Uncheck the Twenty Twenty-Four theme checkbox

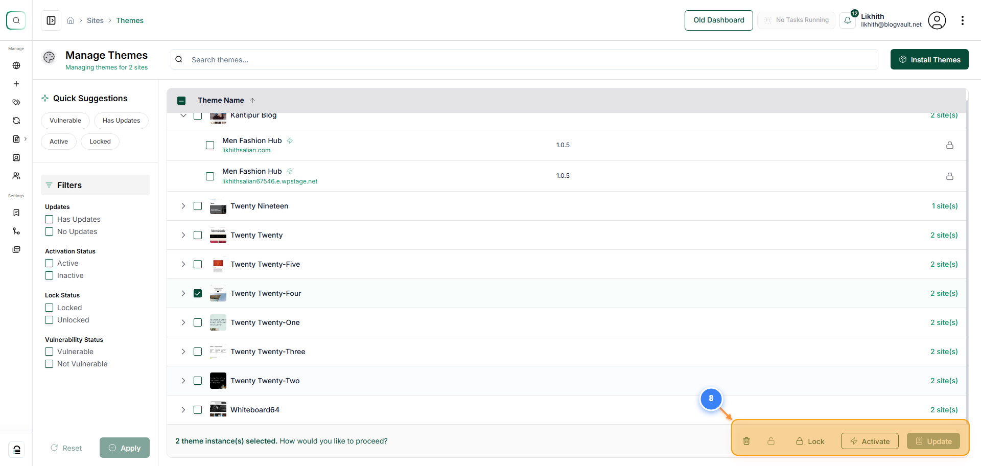coord(198,293)
